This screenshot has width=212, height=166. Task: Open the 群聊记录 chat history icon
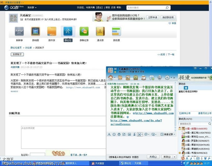[84, 31]
